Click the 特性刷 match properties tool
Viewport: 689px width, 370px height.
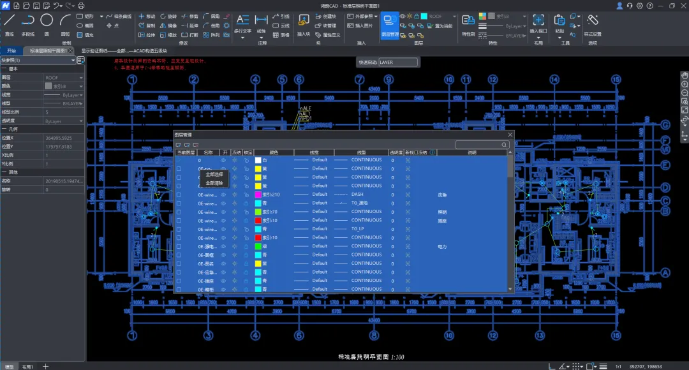468,25
